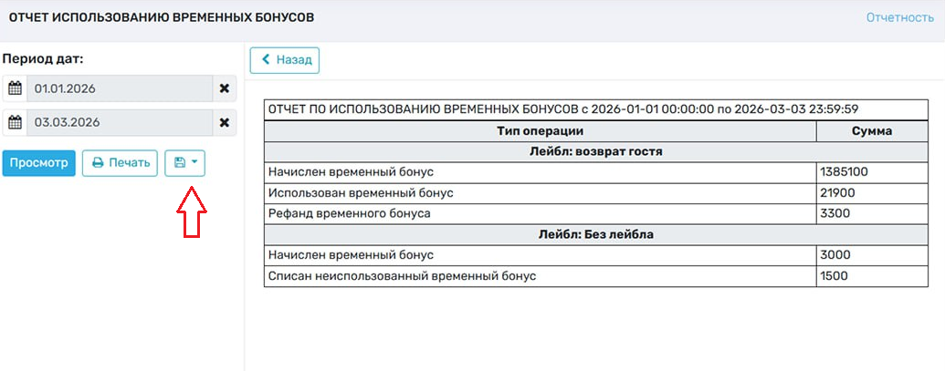Click the Сумма column header
Viewport: 945px width, 371px height.
[x=871, y=131]
